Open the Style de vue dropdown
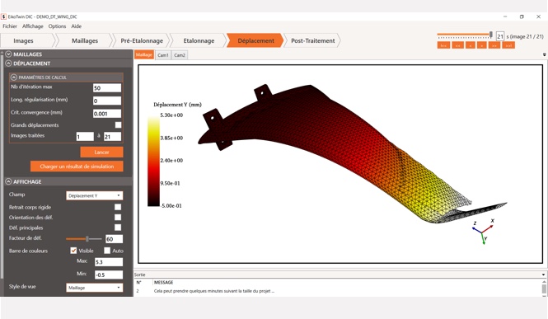Screen dimensions: 548x319 pyautogui.click(x=95, y=288)
